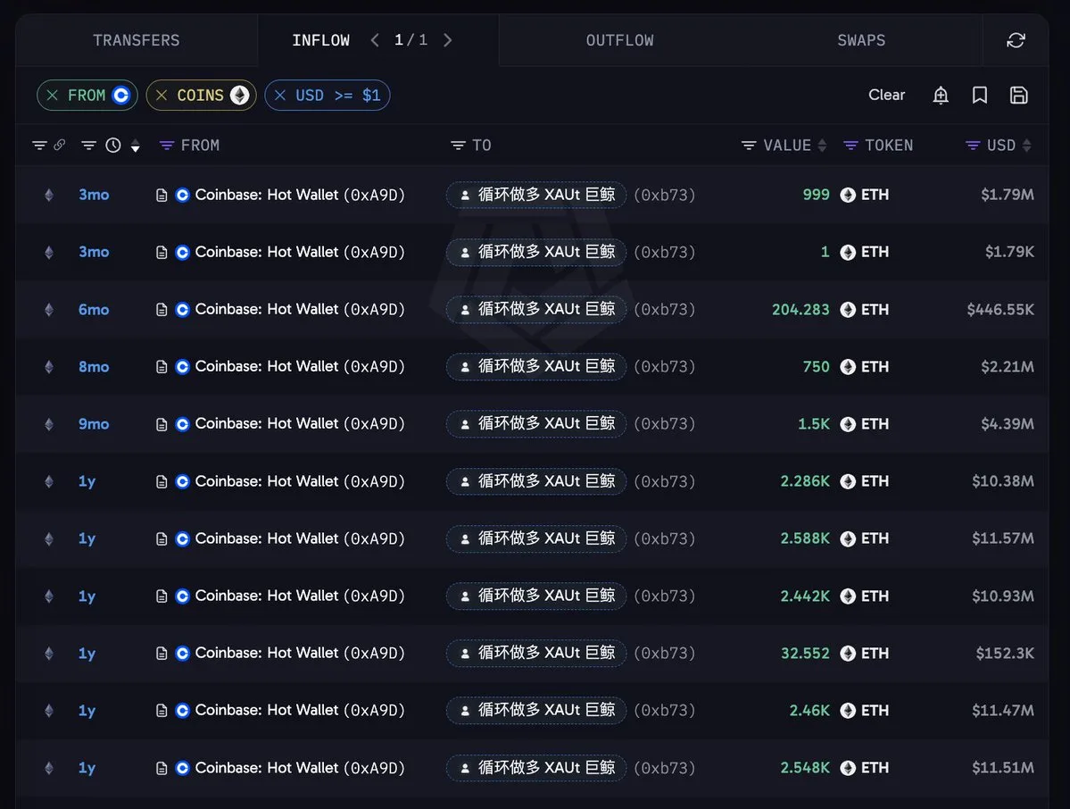This screenshot has width=1070, height=809.
Task: Remove the COINS filter chip
Action: click(x=162, y=95)
